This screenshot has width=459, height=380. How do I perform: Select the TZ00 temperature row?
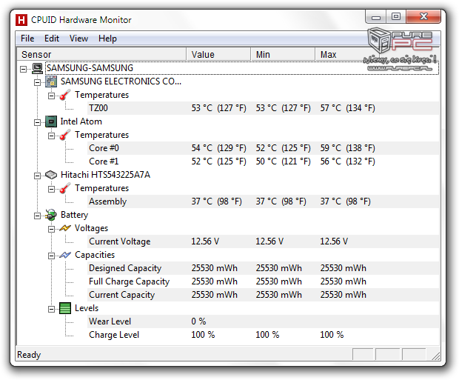click(264, 108)
